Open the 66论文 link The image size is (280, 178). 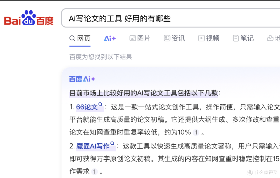click(x=87, y=107)
